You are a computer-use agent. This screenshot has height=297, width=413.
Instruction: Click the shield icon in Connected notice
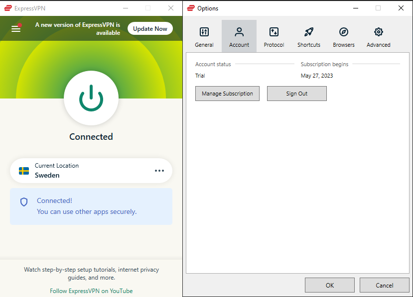point(24,202)
